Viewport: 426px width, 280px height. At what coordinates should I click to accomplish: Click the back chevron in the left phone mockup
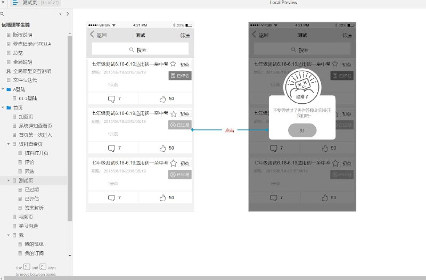click(92, 35)
